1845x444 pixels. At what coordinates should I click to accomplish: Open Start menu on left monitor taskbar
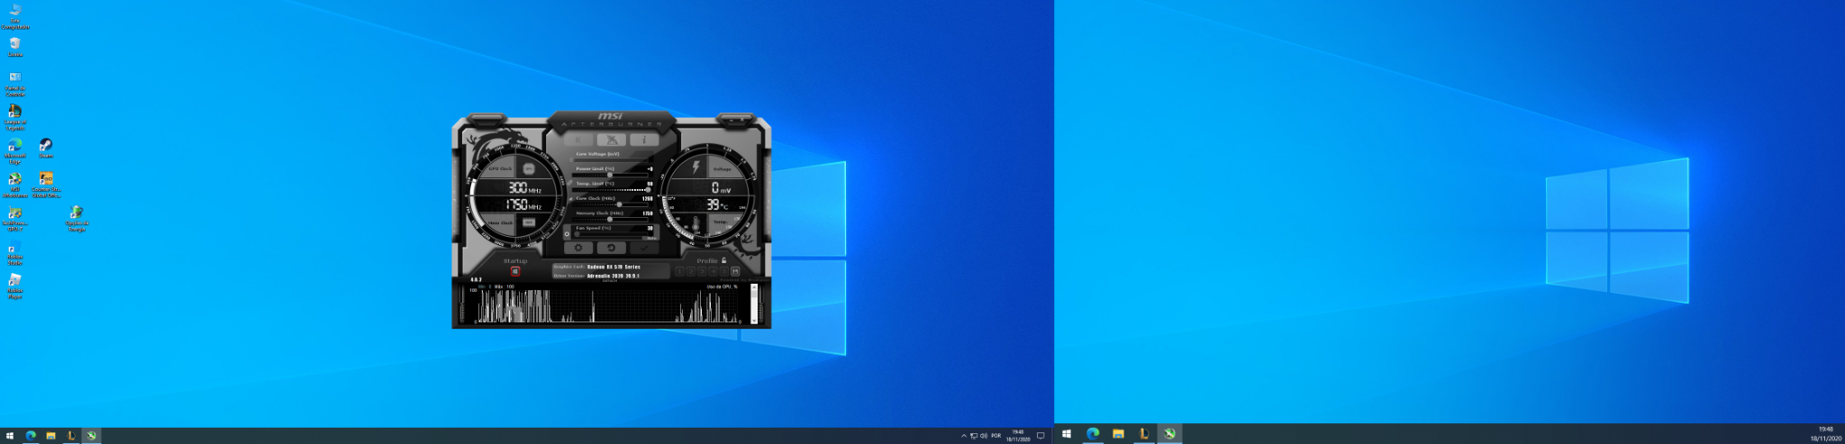[x=10, y=436]
